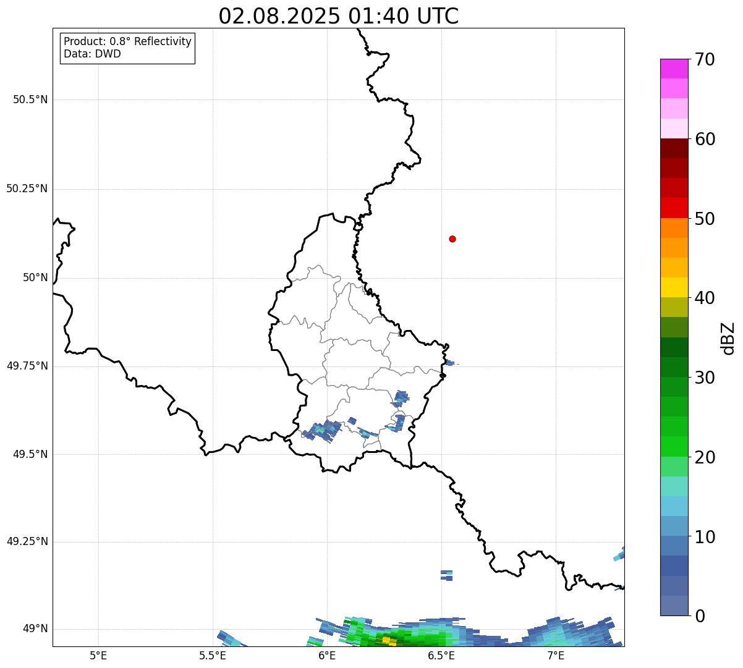Click the colorbar value 10
Screen dimensions: 743x668
tap(705, 537)
